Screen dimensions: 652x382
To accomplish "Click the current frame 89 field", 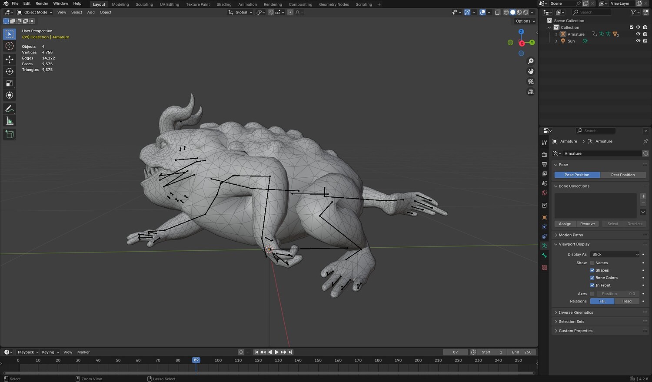I will tap(455, 352).
